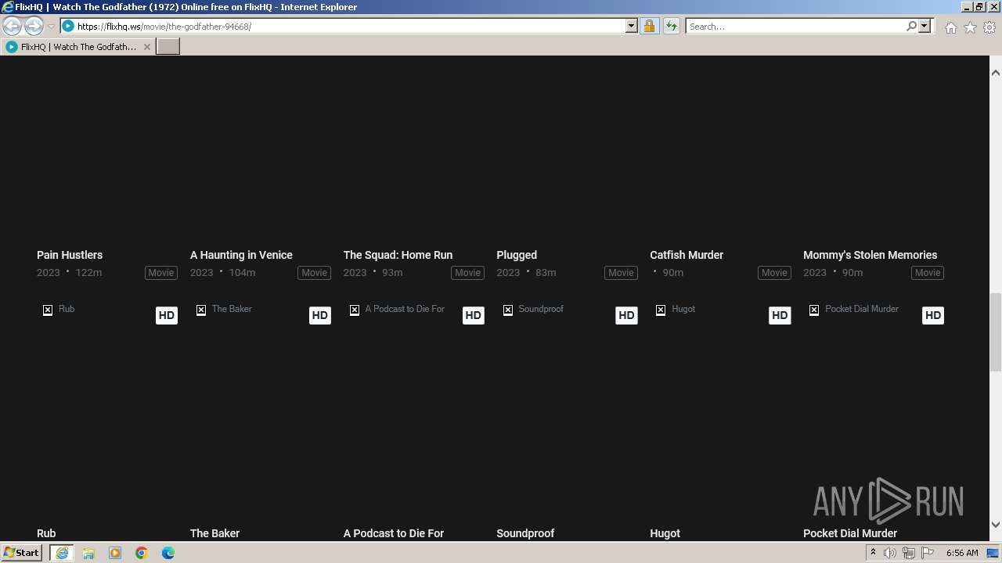The height and width of the screenshot is (563, 1002).
Task: Click the flixhq.ws address bar
Action: click(x=349, y=26)
